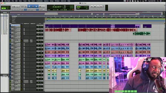
Task: Recall zoom preset 3
Action: click(16, 10)
